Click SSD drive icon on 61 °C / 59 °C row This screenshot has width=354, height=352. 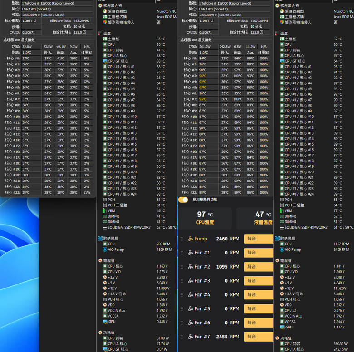pos(282,228)
